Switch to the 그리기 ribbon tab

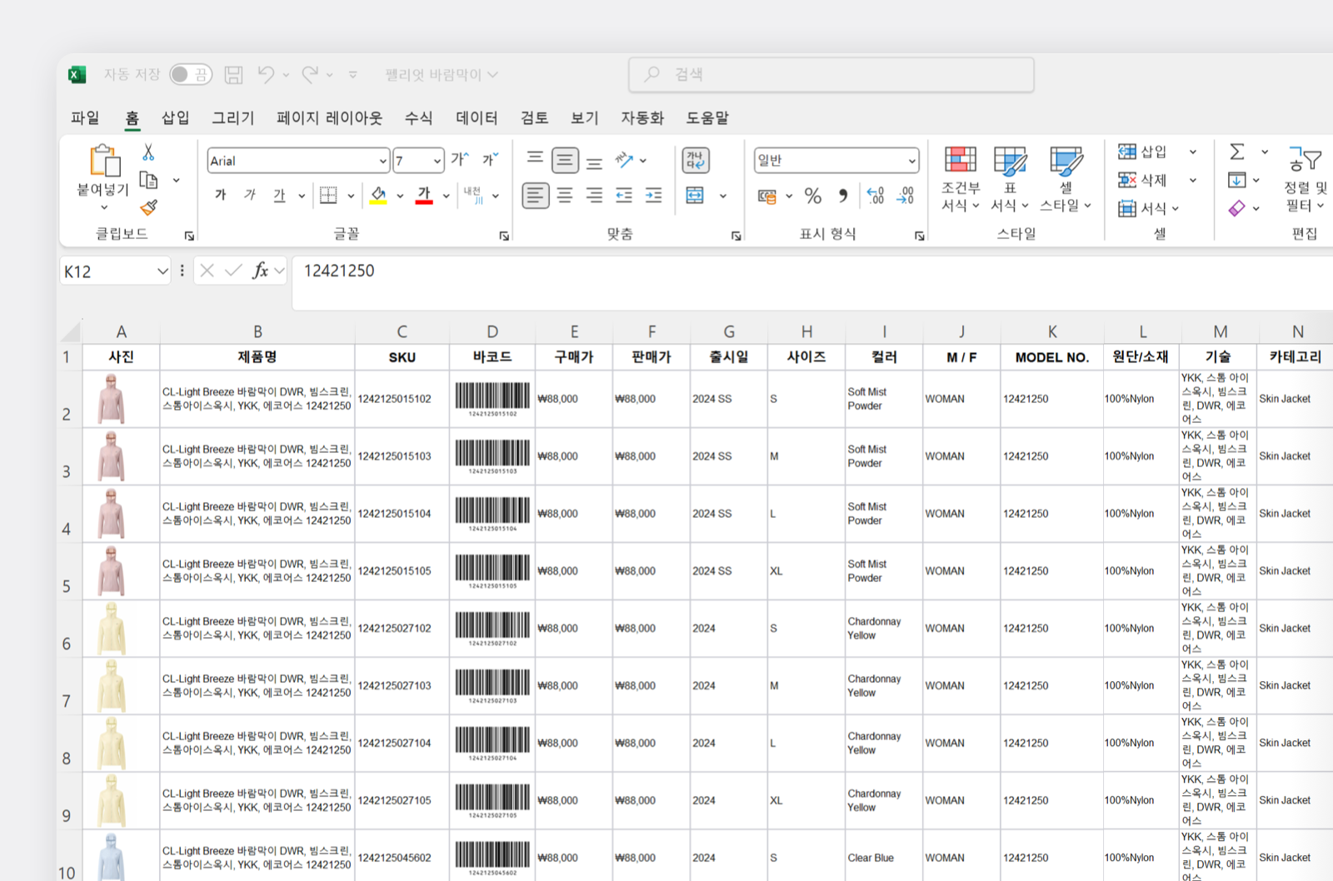(232, 118)
